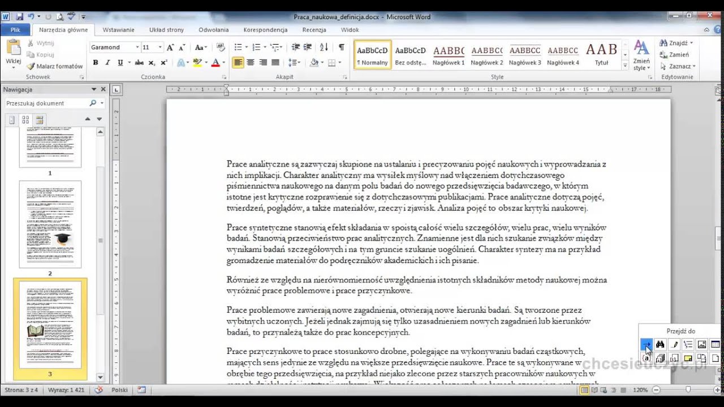Save the document from Quick Access toolbar
Image resolution: width=724 pixels, height=407 pixels.
(x=20, y=17)
